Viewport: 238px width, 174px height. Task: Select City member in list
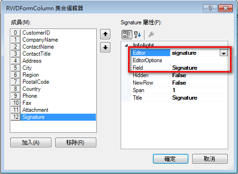53,68
